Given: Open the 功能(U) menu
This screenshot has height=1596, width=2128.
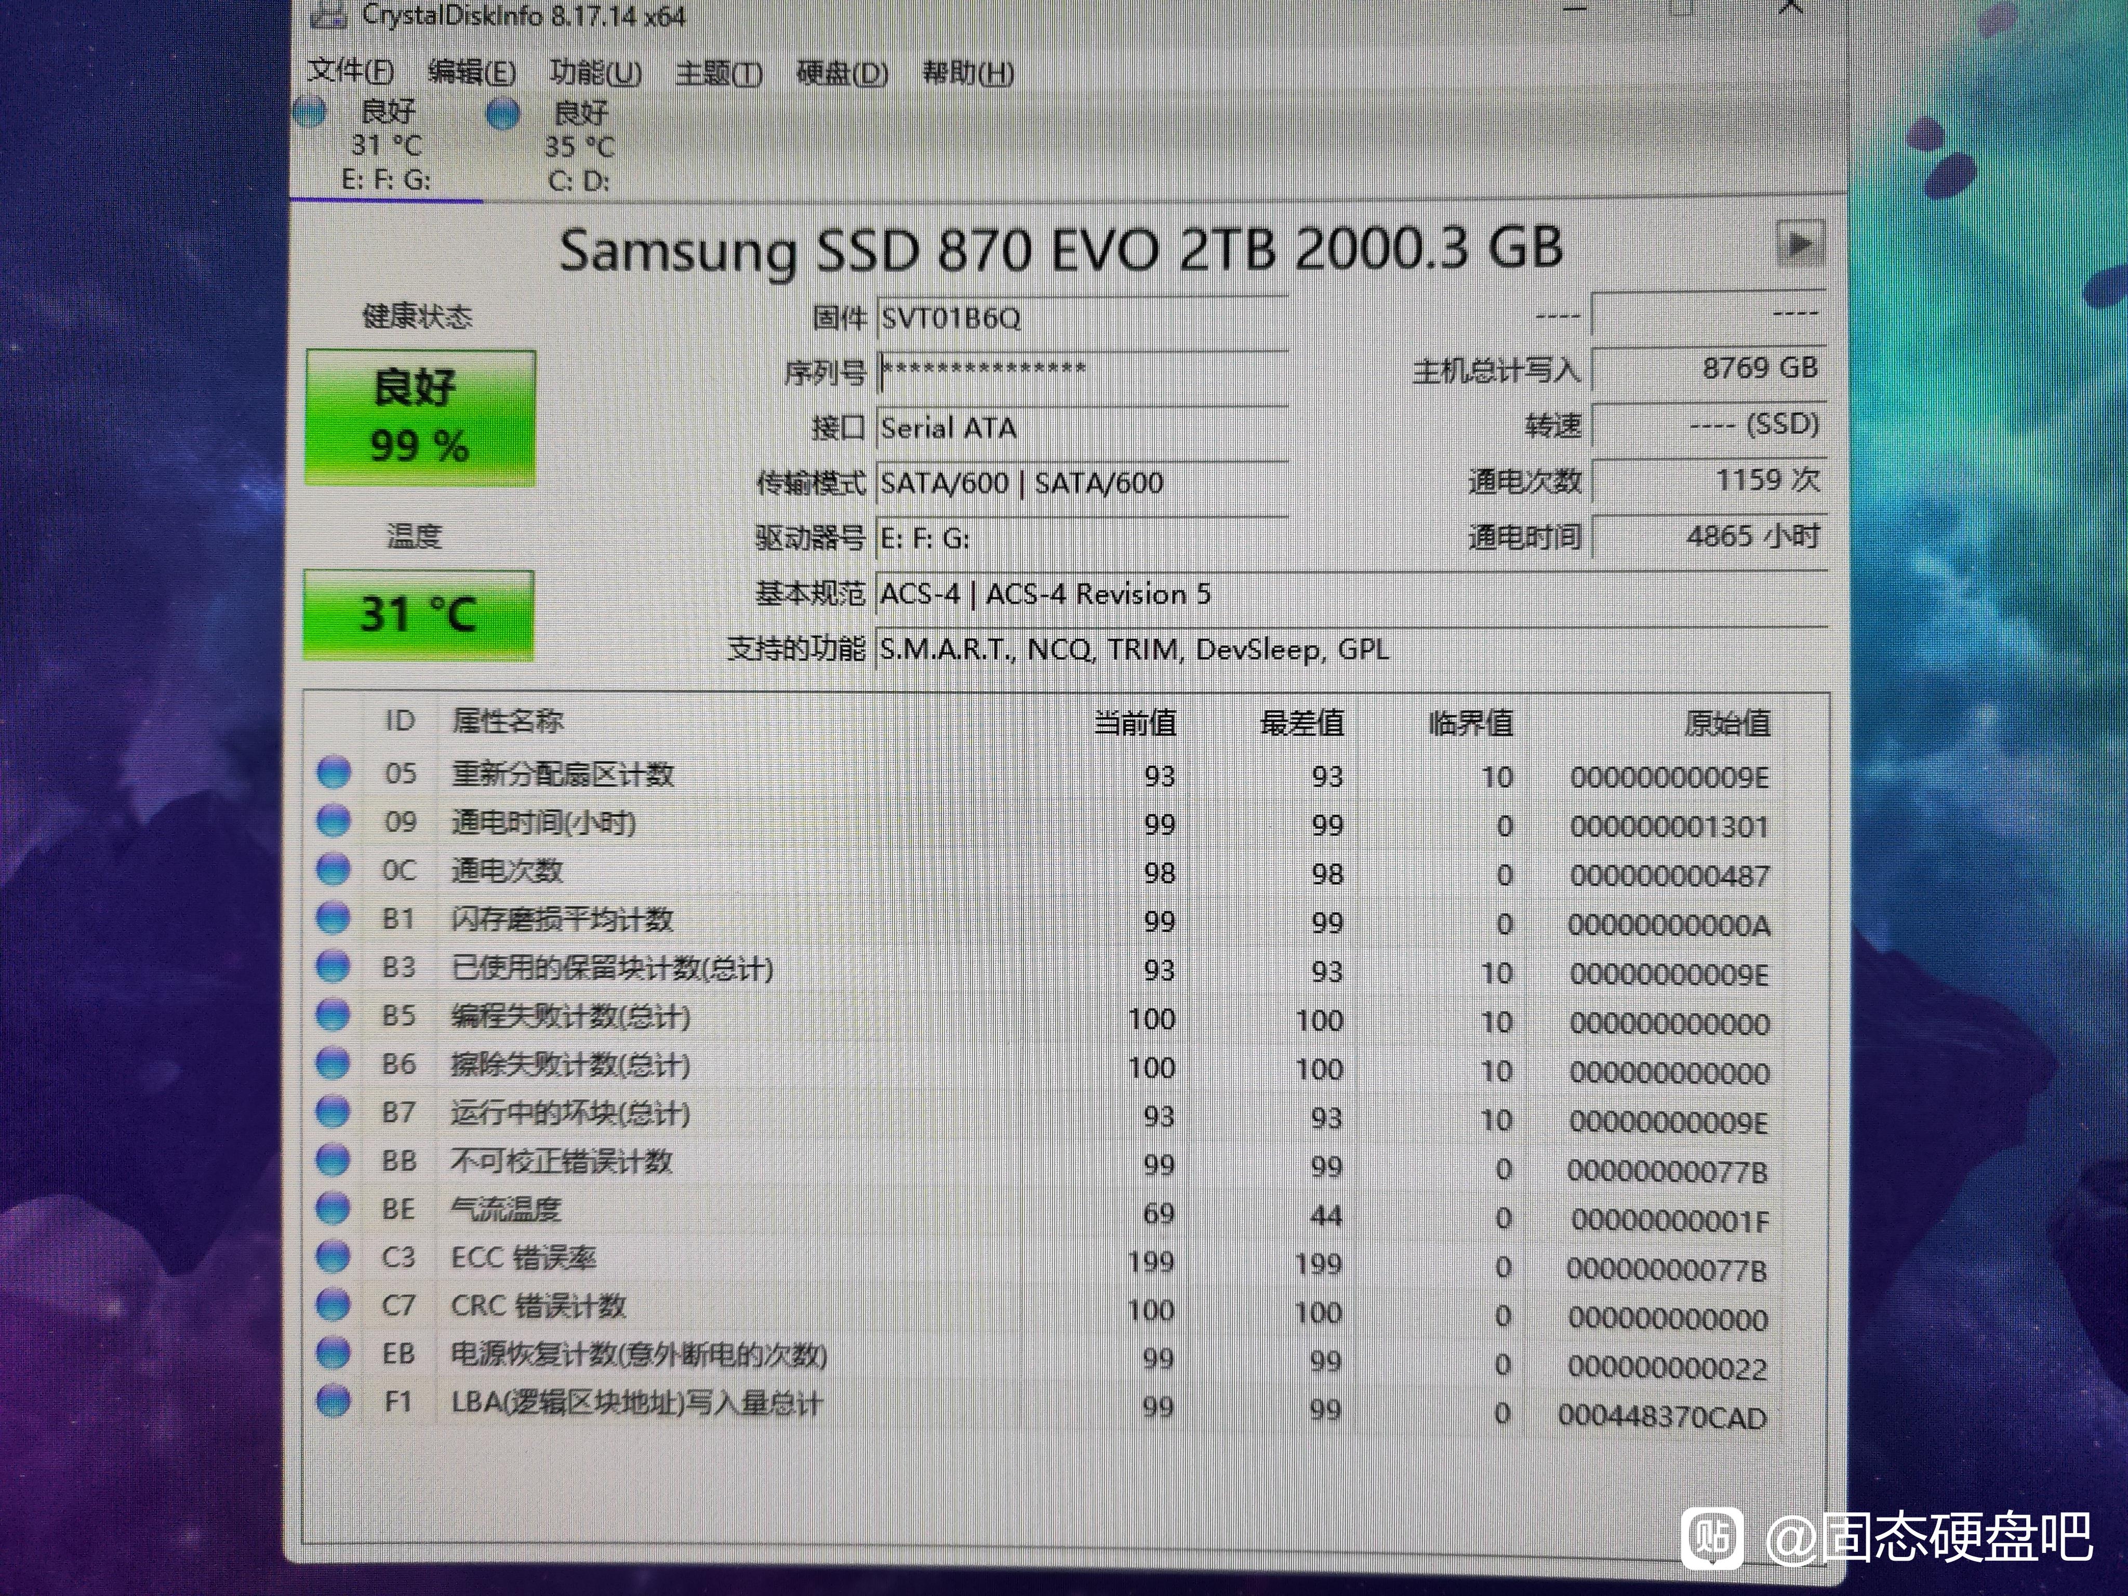Looking at the screenshot, I should coord(594,72).
